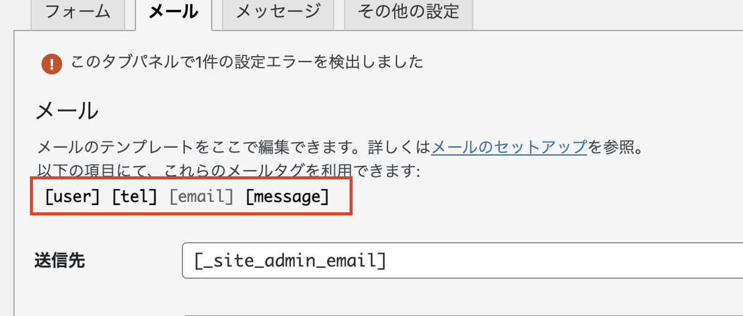Click the 送信先 field label
Viewport: 743px width, 316px height.
pos(60,260)
